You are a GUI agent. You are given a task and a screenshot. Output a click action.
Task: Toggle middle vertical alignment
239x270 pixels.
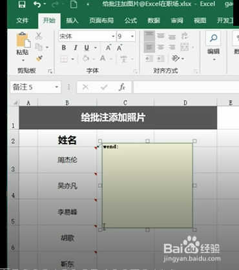pyautogui.click(x=161, y=36)
